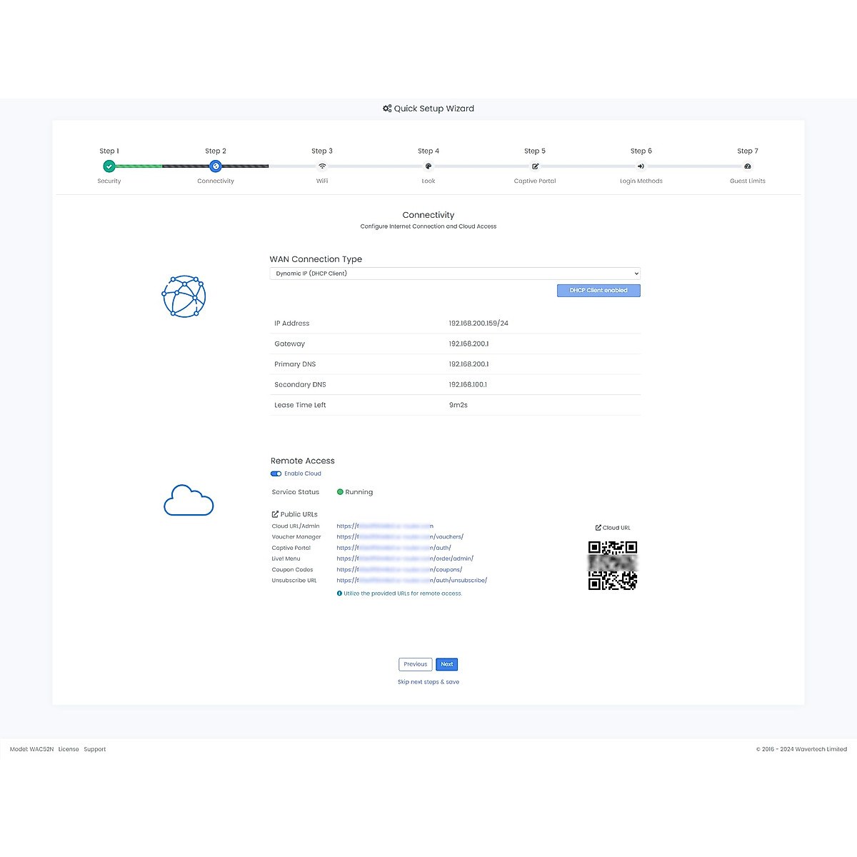
Task: Select the Step 3 WiFi icon
Action: pos(322,166)
